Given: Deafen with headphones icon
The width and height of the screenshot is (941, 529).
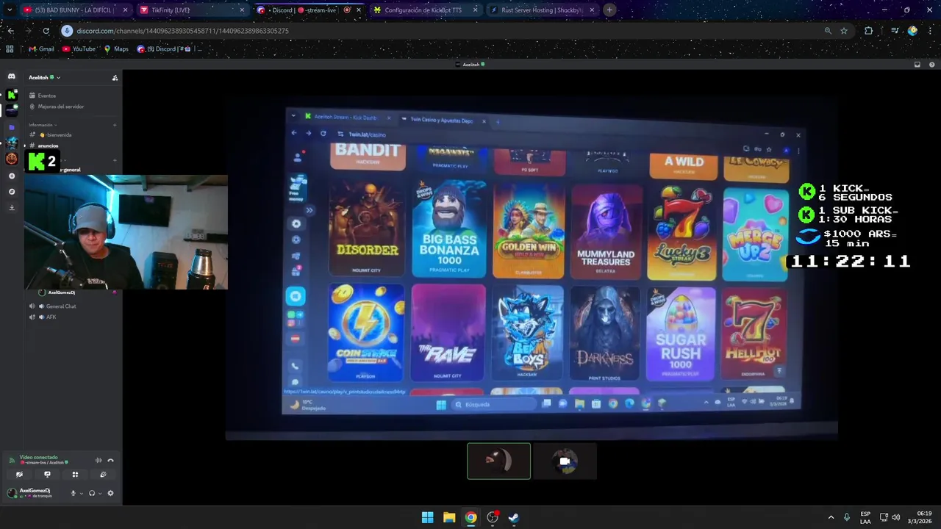Looking at the screenshot, I should click(92, 493).
